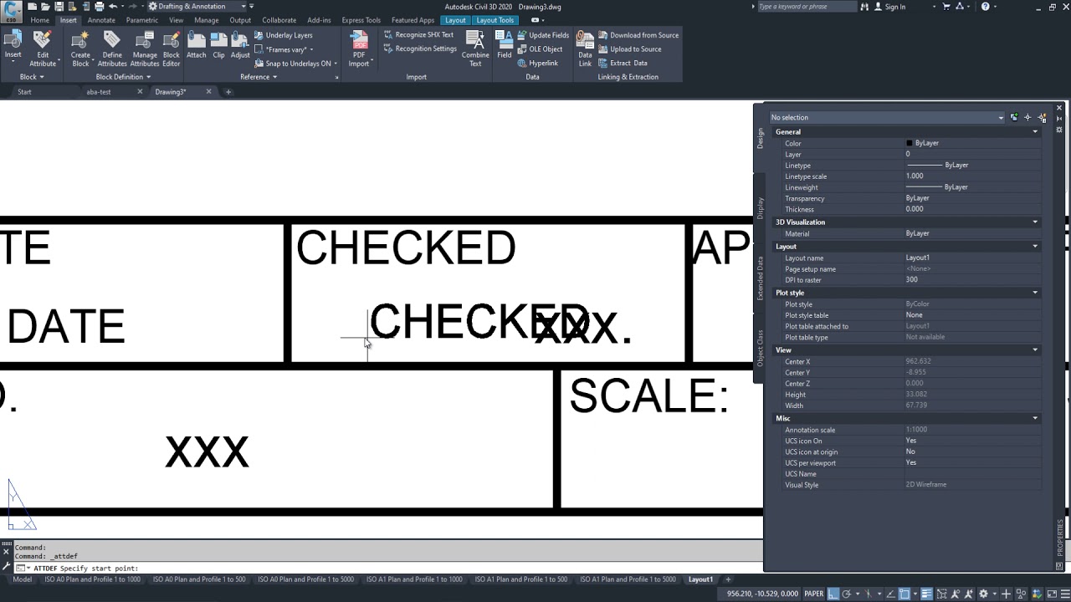Click the Hyperlink button
The image size is (1071, 602).
(536, 63)
